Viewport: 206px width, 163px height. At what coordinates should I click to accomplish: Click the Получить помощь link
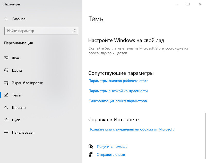(112, 146)
